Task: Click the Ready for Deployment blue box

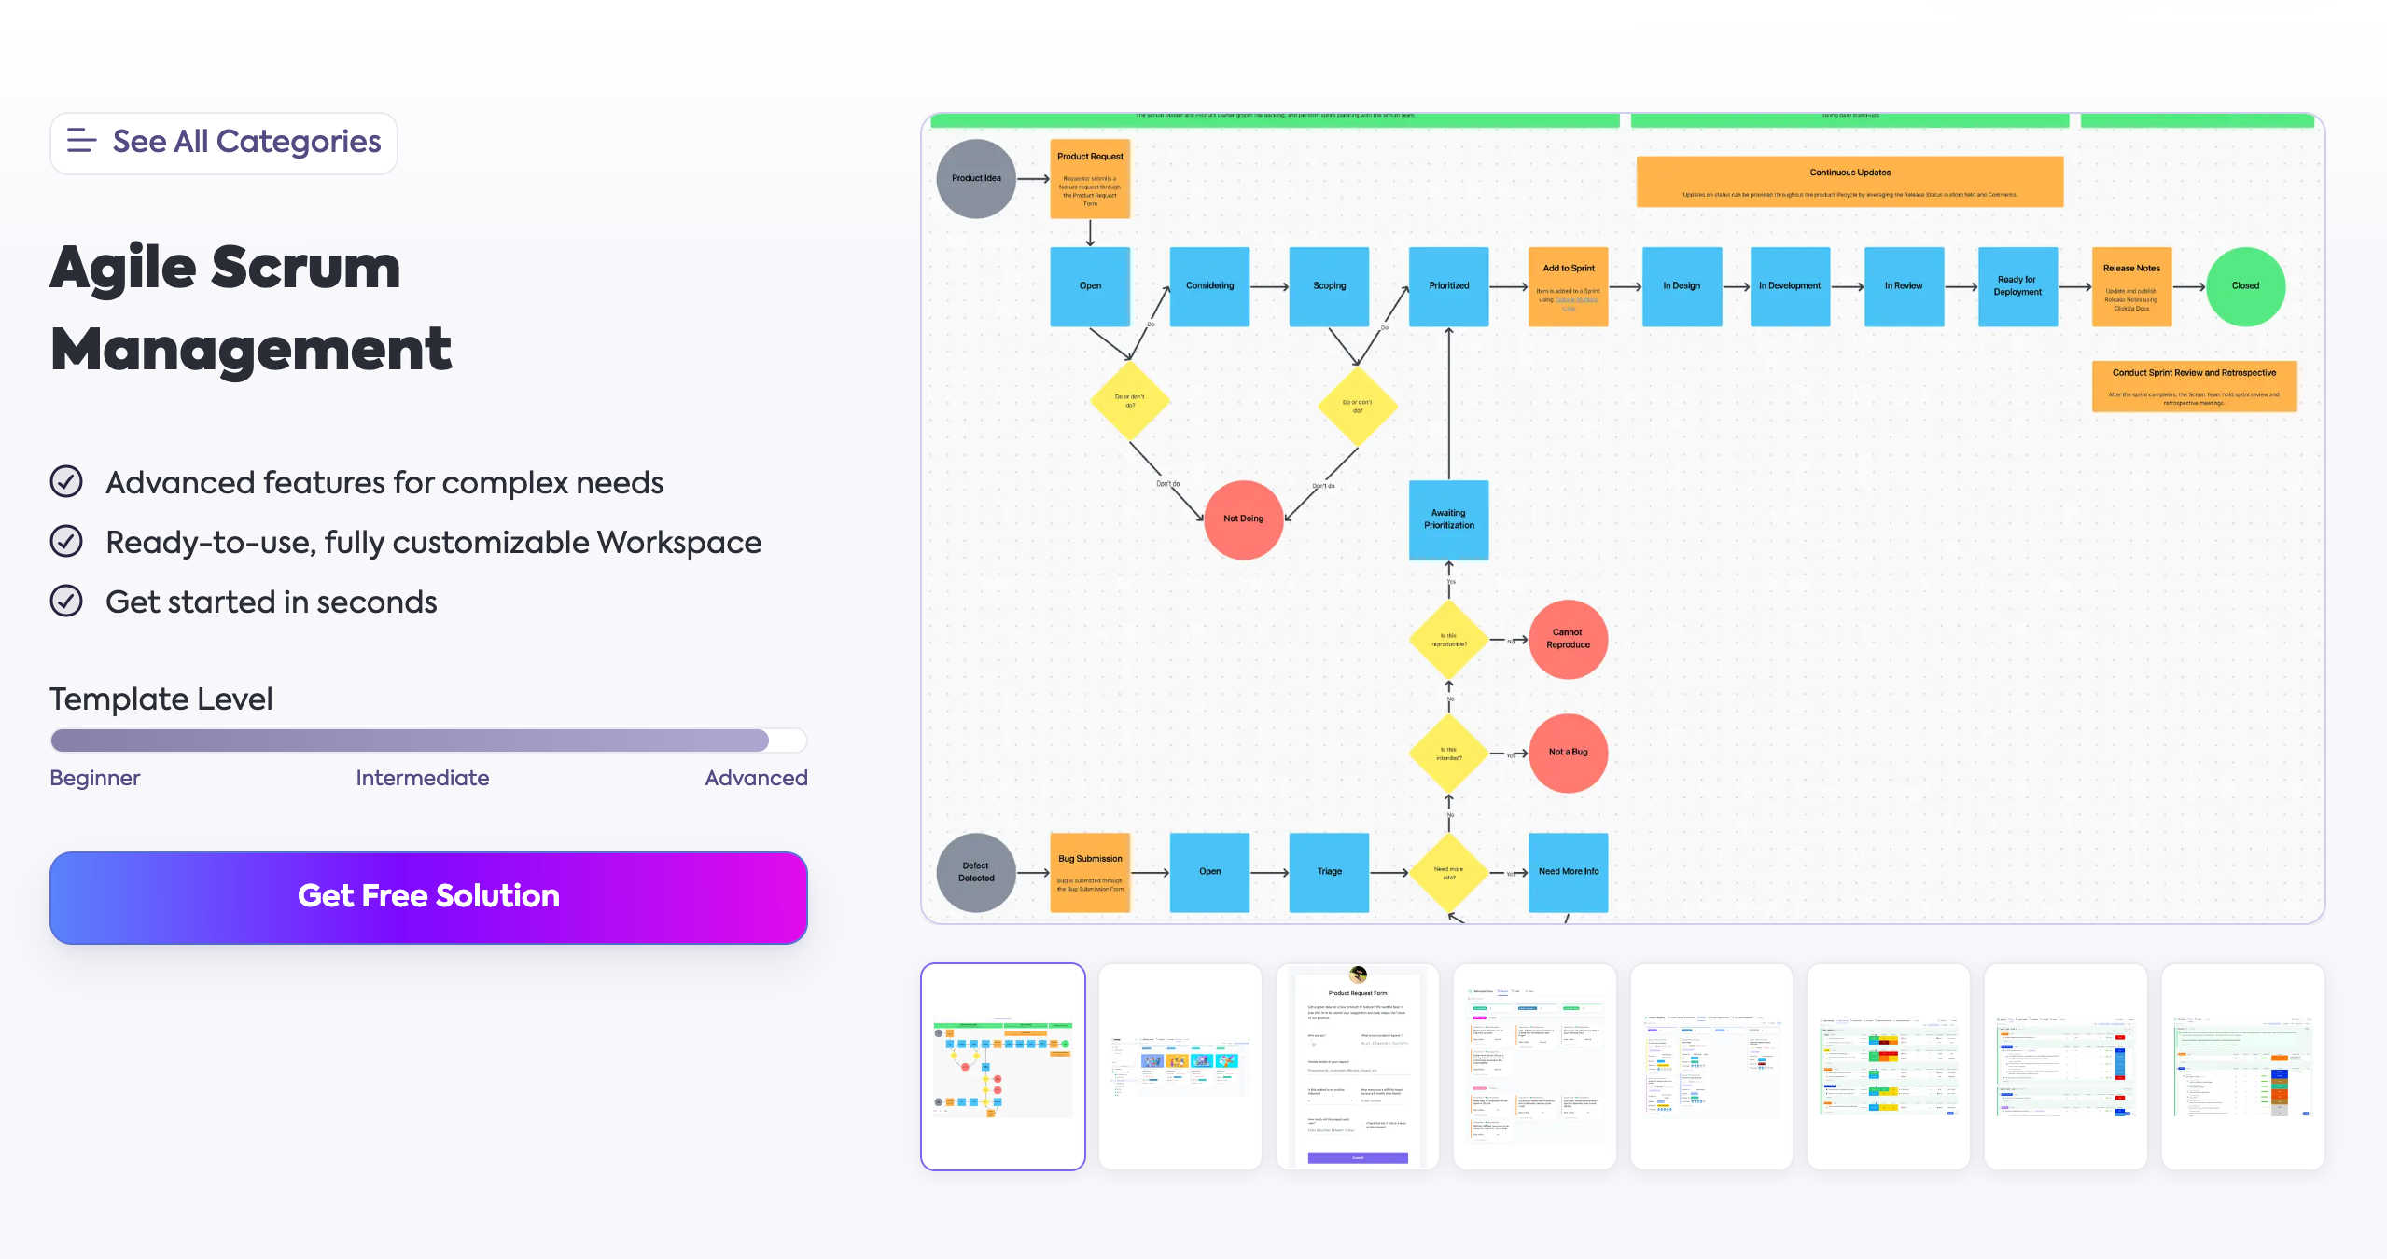Action: 2017,286
